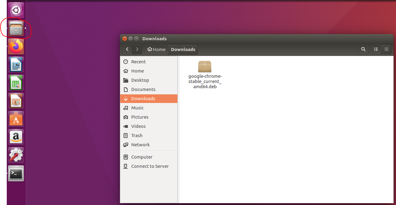
Task: Open Computer in the sidebar
Action: [149, 157]
